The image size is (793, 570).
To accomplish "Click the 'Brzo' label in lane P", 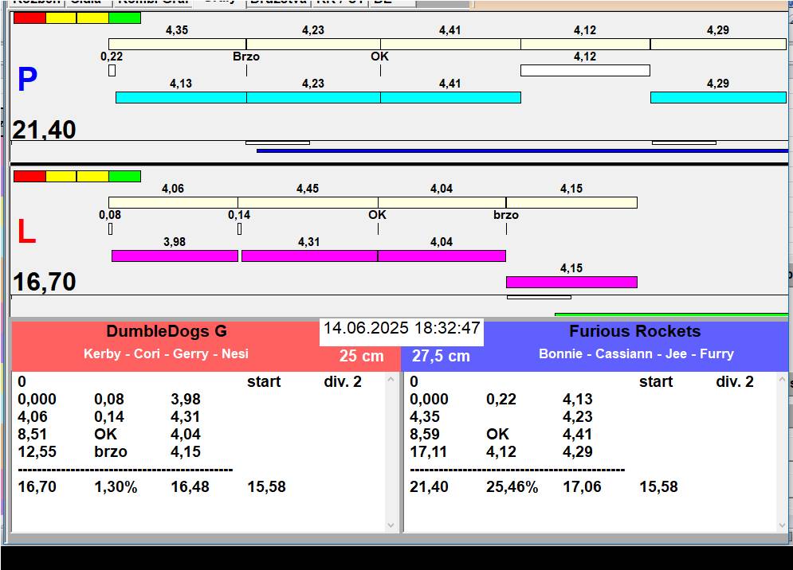I will point(245,57).
